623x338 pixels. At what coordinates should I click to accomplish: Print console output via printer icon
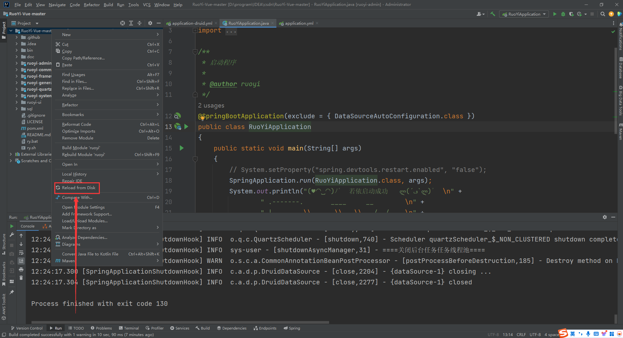pos(21,269)
